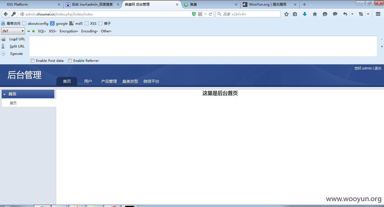Open the 微信平台 navigation menu
384x207 pixels.
click(151, 81)
